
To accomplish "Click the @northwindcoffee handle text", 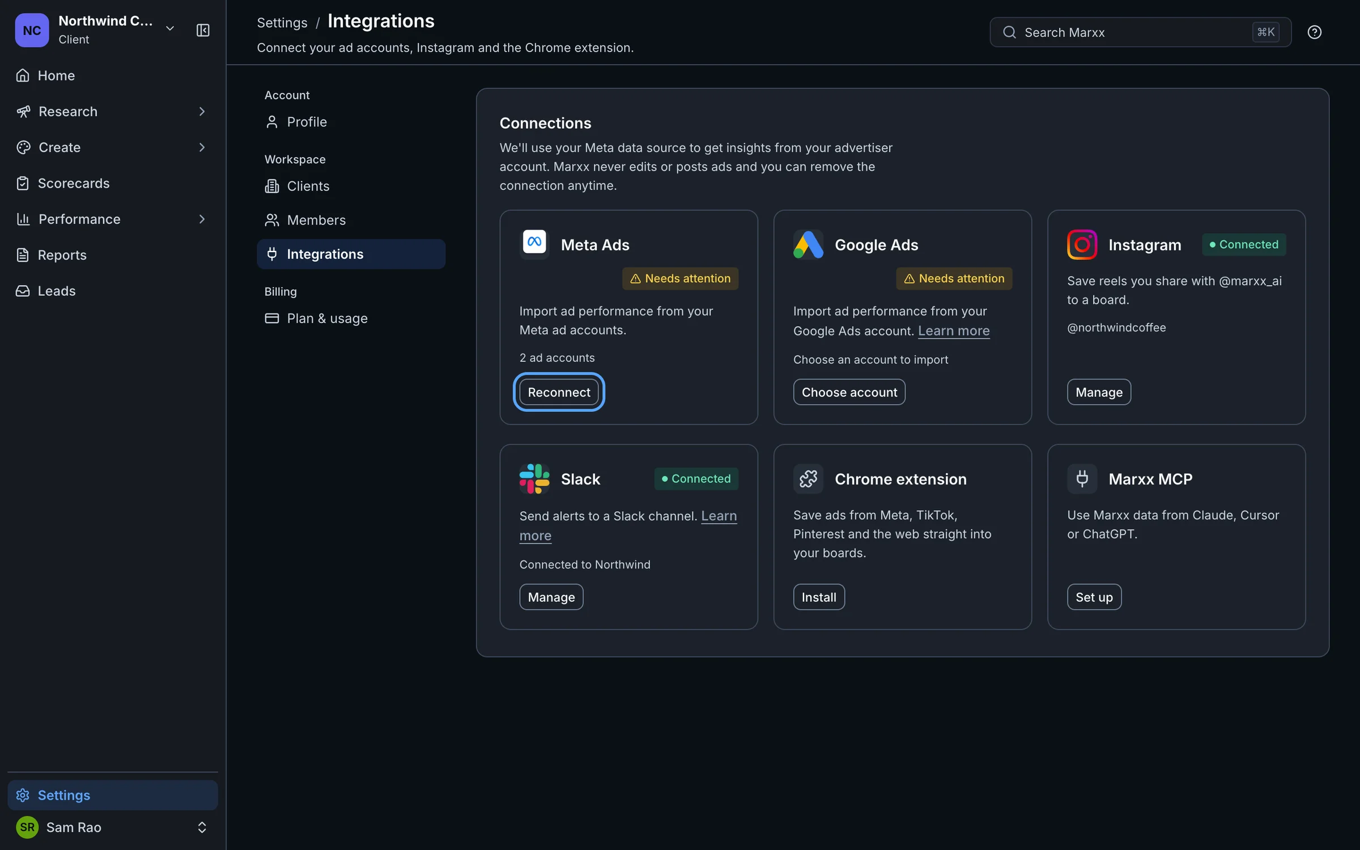I will tap(1116, 328).
